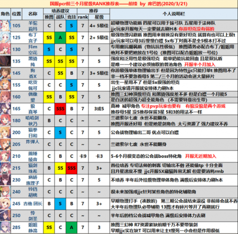238x234 pixels.
Task: Select the avatar of 285 姐姐 静流
Action: pyautogui.click(x=5, y=227)
